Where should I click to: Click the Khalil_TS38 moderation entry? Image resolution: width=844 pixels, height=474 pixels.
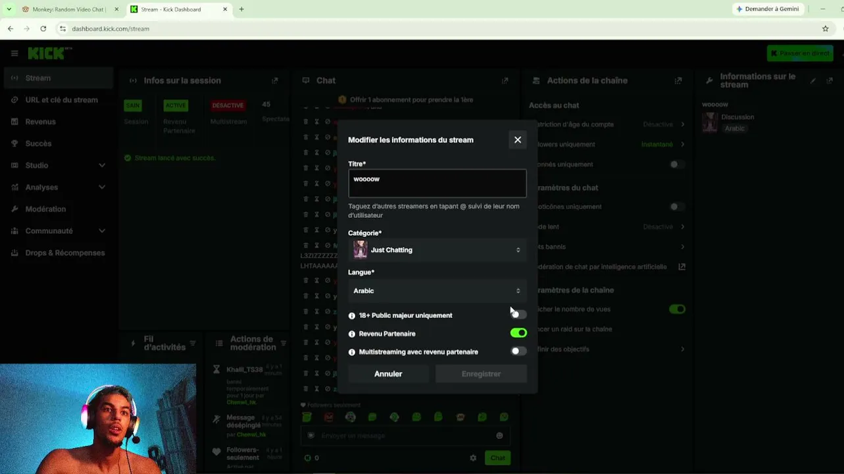click(x=245, y=370)
